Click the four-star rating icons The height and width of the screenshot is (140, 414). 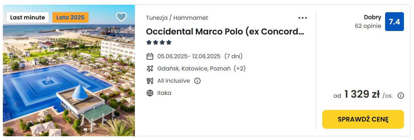(x=159, y=42)
